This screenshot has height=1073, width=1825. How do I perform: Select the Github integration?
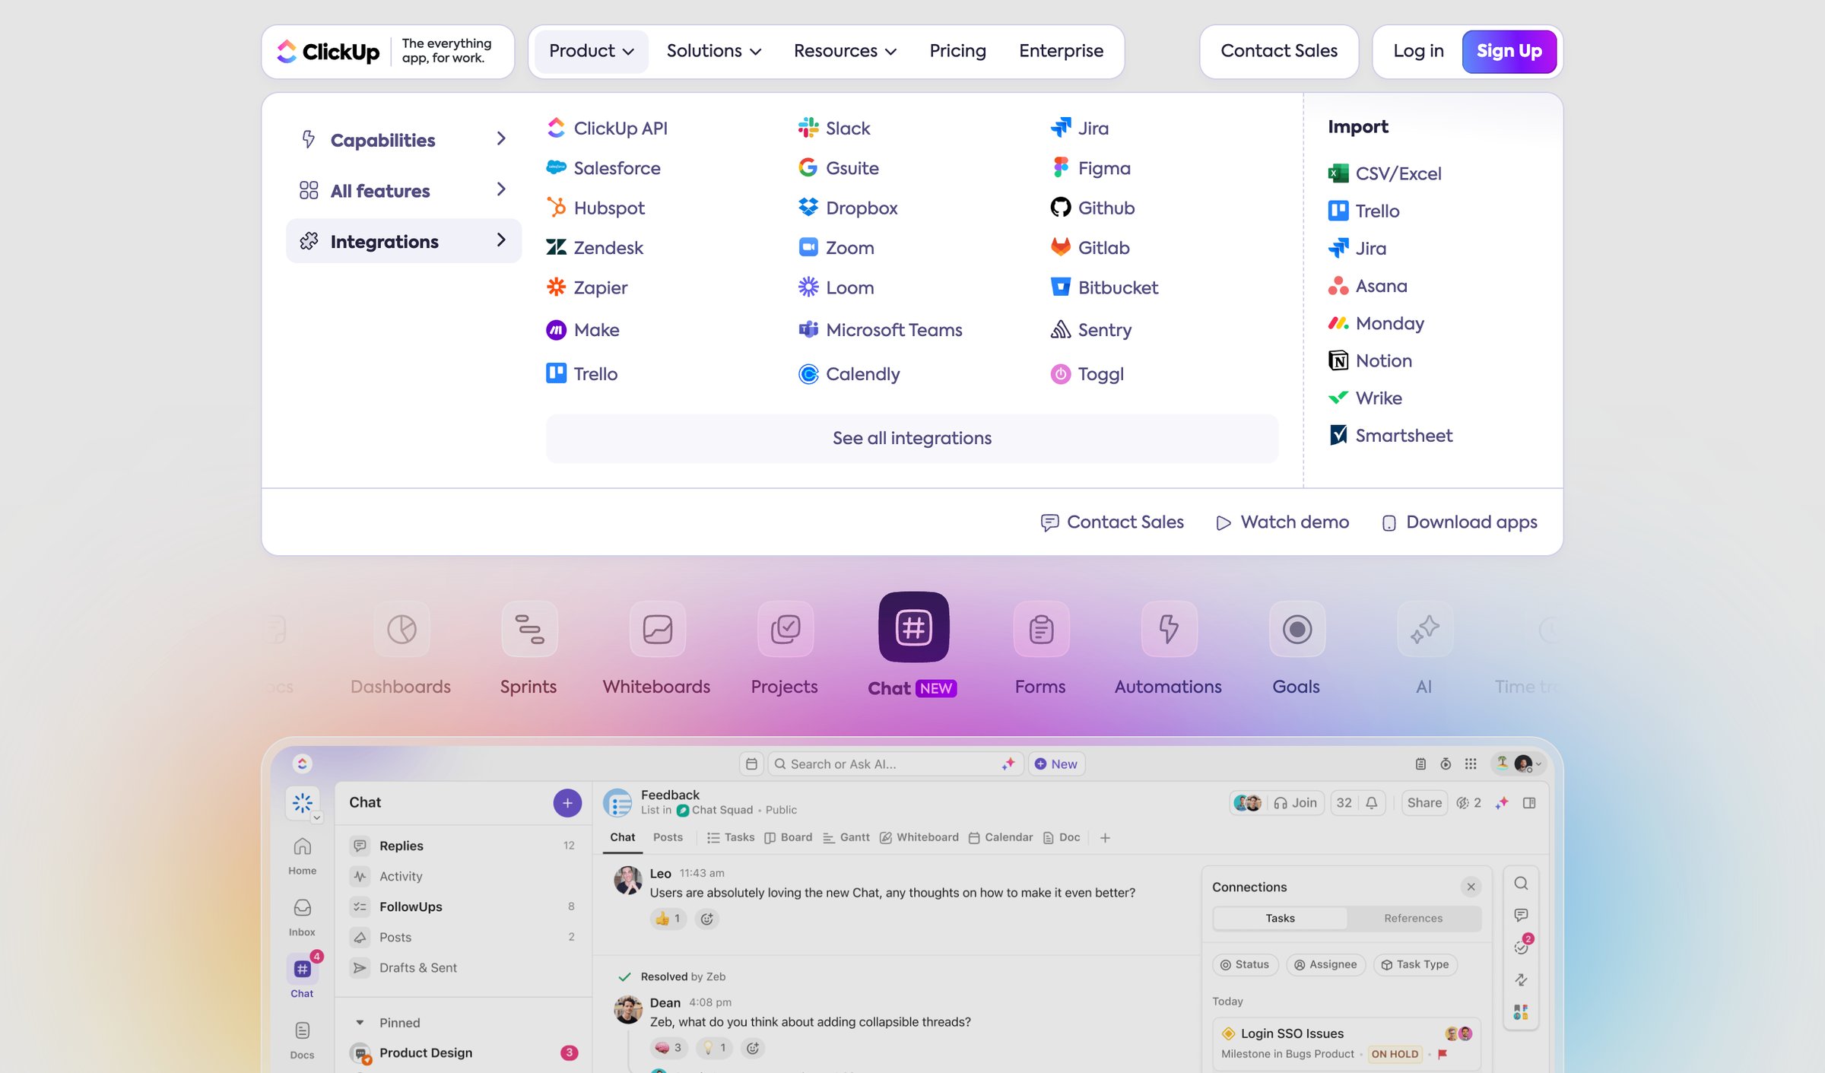1093,208
